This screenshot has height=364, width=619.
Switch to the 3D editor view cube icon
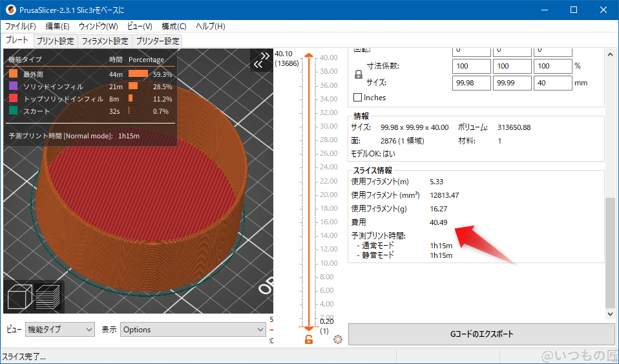pyautogui.click(x=19, y=297)
